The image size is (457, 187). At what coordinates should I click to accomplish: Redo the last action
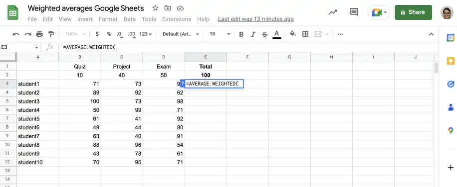[x=27, y=34]
